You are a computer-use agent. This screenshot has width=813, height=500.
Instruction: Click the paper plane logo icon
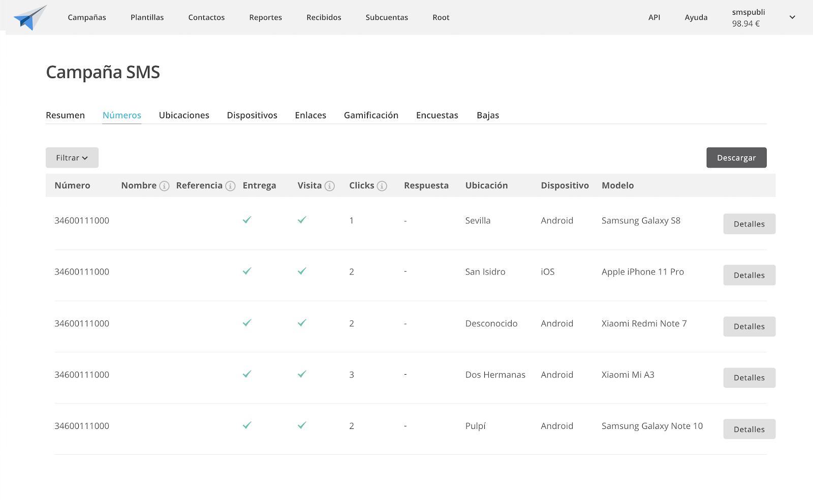30,18
